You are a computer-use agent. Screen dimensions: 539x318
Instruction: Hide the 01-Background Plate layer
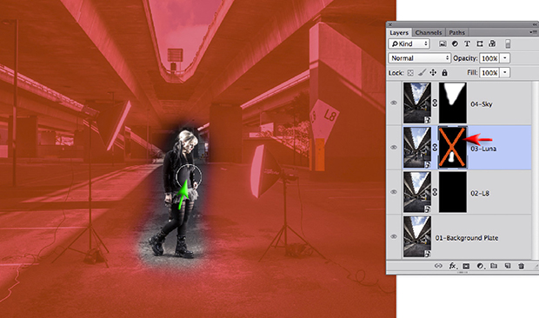(394, 236)
